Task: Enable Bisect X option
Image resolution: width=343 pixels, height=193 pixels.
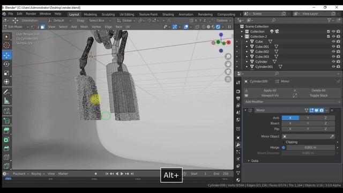Action: click(290, 123)
